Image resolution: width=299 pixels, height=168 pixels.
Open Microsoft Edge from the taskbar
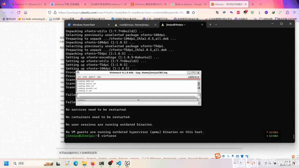(76, 163)
